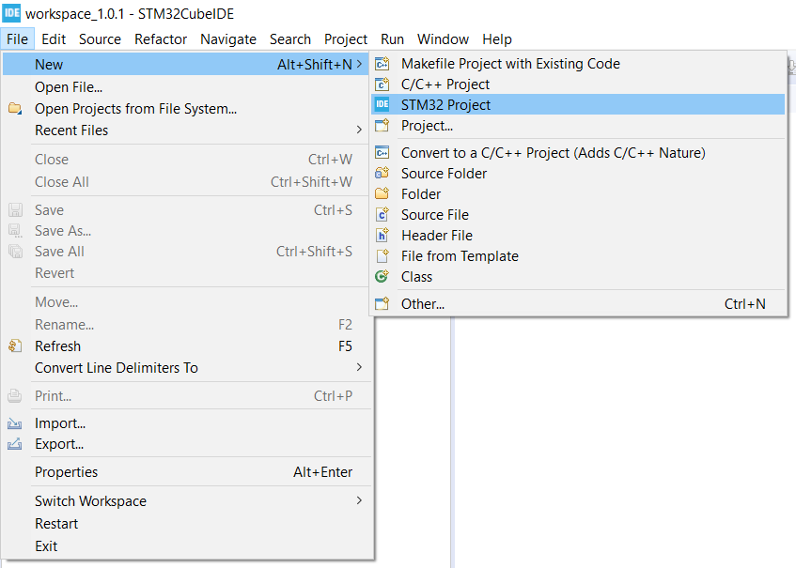Click the Source File icon
Viewport: 796px width, 568px height.
382,215
